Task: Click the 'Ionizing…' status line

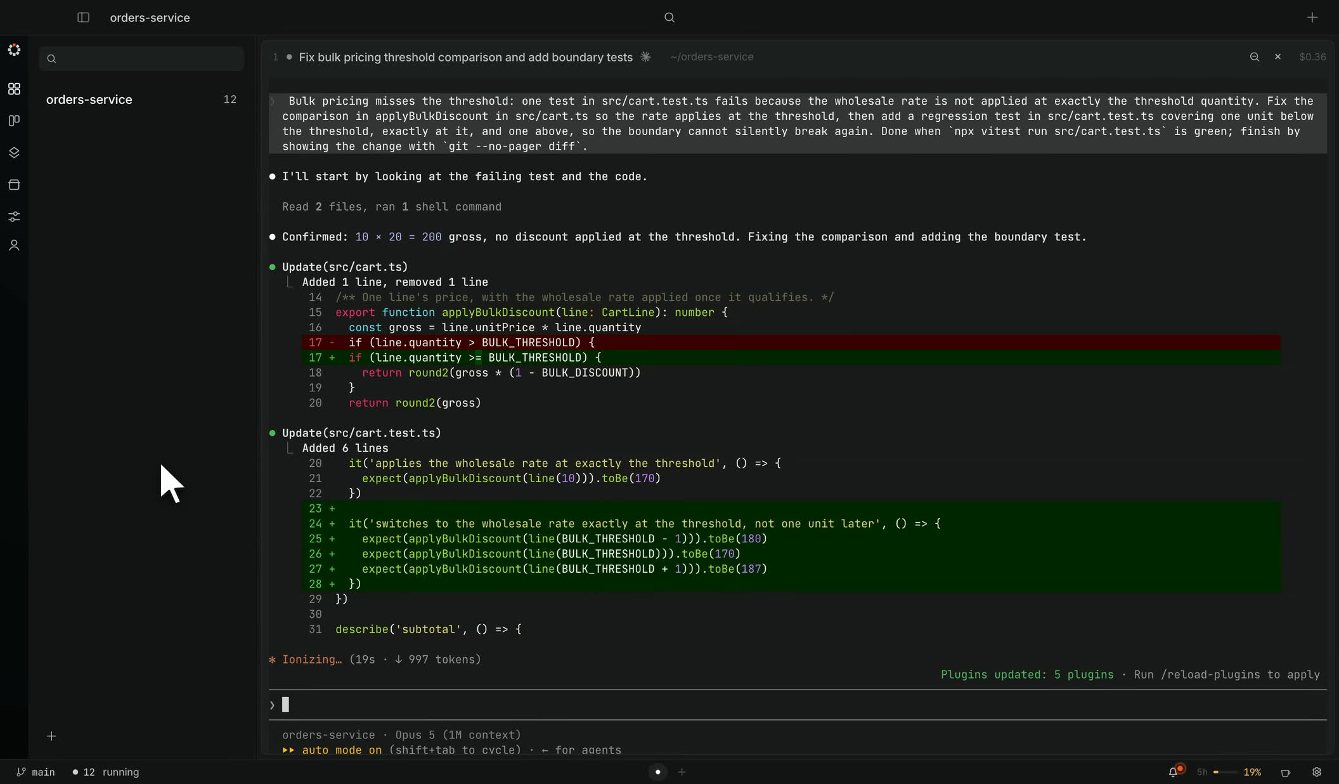Action: pyautogui.click(x=375, y=660)
